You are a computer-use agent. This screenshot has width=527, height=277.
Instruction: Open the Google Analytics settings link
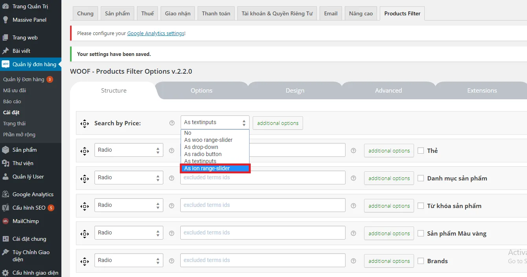coord(156,33)
